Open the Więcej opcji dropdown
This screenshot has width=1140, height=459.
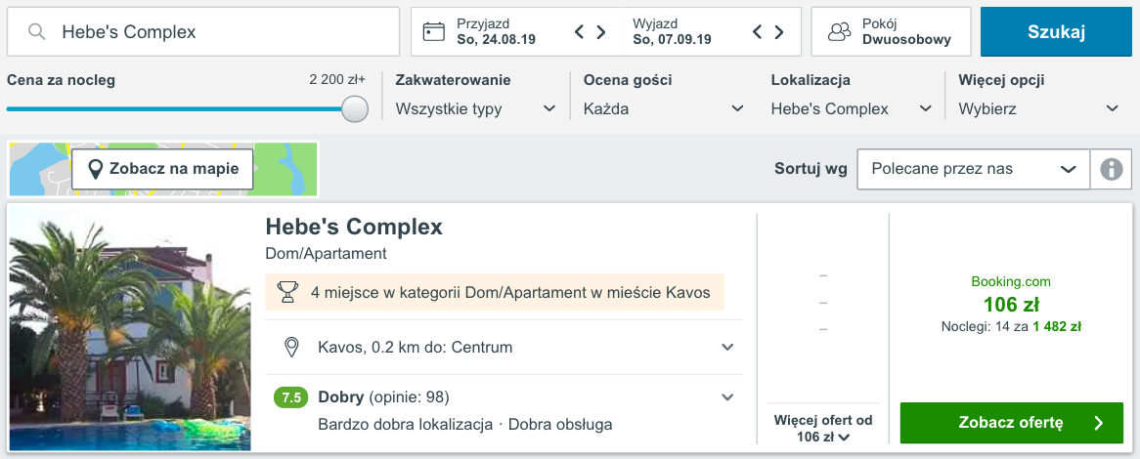click(1038, 108)
